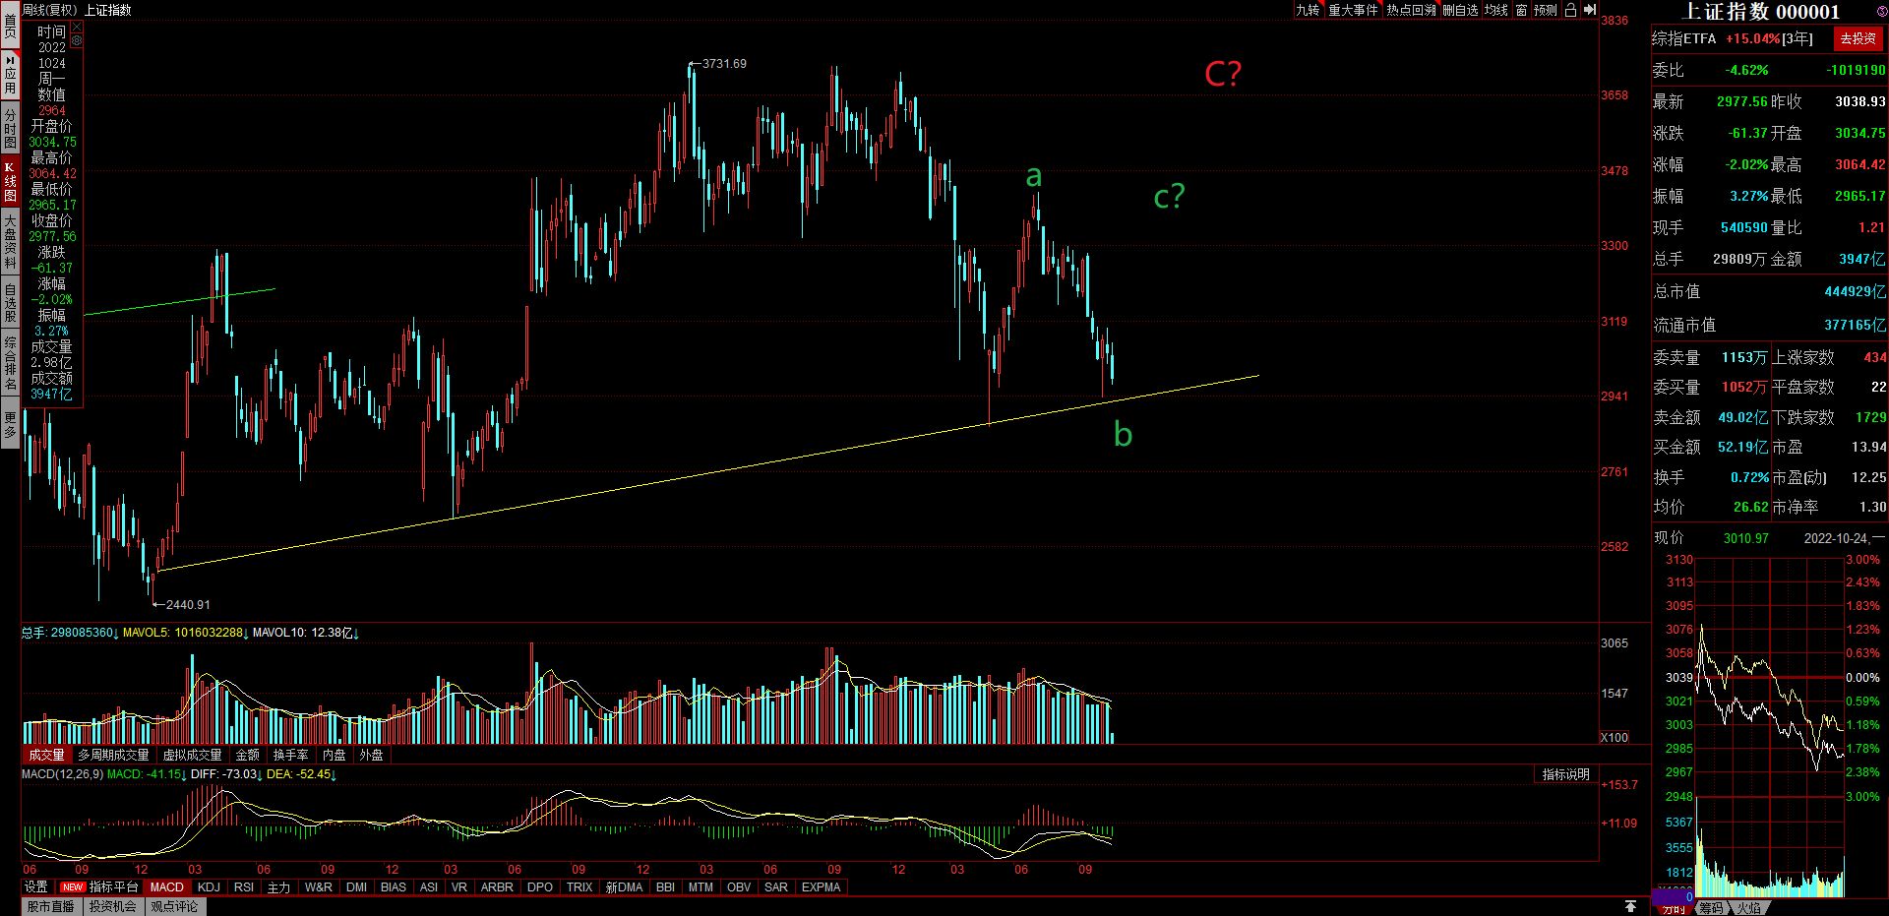Open 设置 indicator settings
Image resolution: width=1889 pixels, height=916 pixels.
[36, 886]
